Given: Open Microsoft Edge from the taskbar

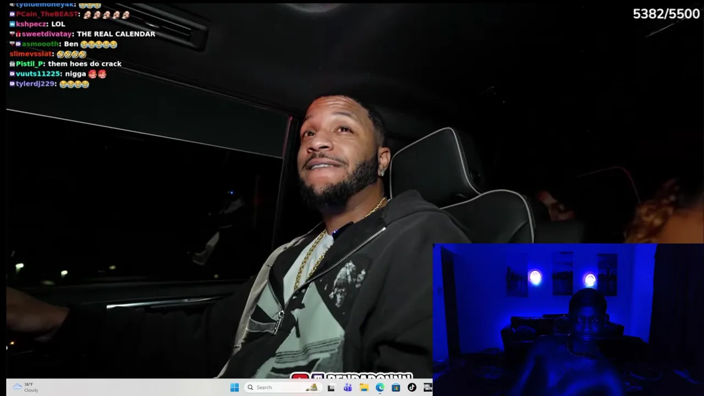Looking at the screenshot, I should tap(380, 388).
